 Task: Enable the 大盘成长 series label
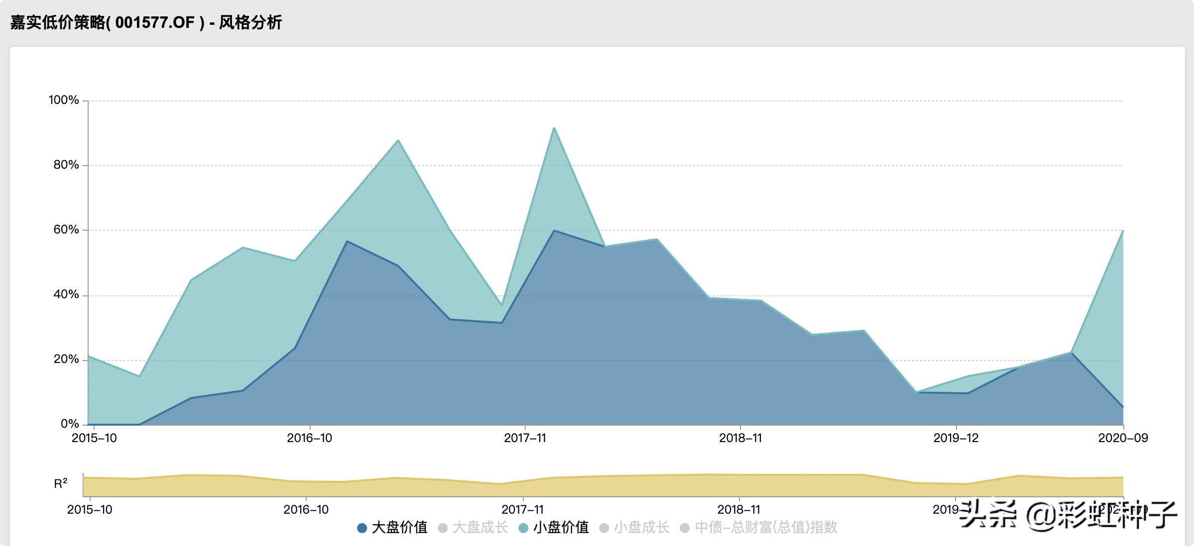(480, 528)
